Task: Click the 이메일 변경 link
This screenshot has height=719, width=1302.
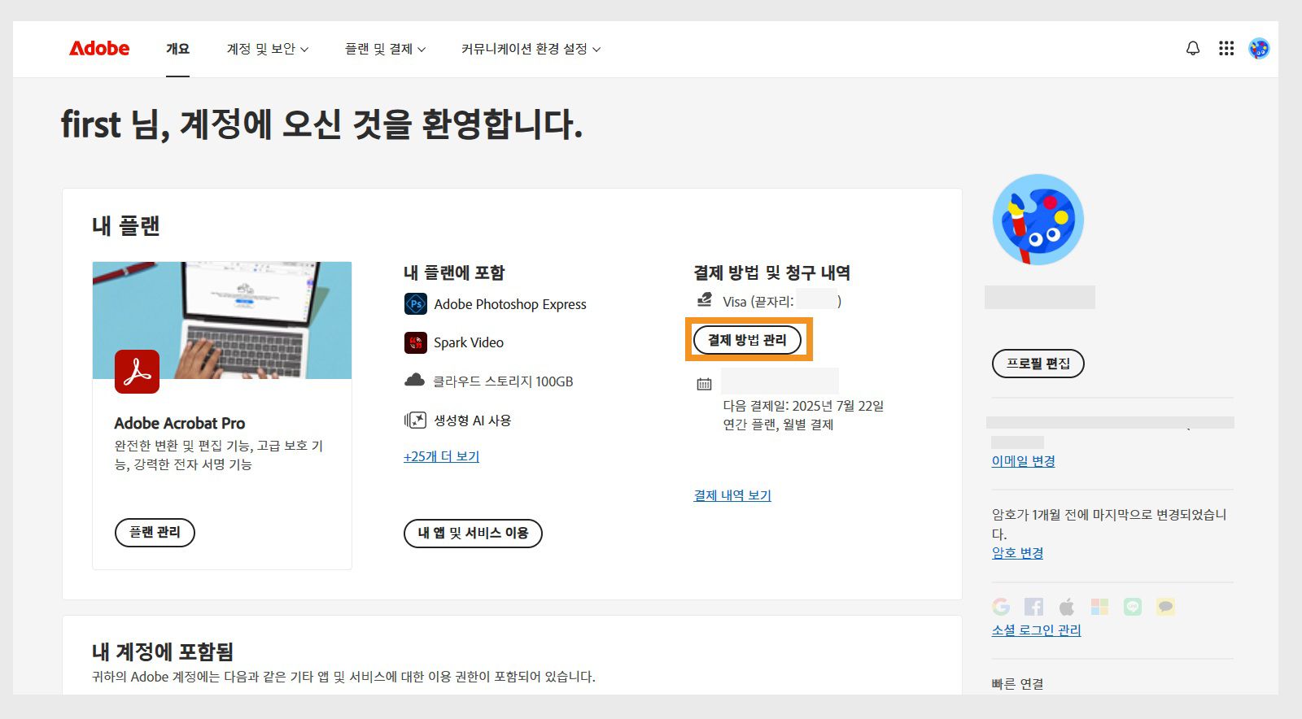Action: tap(1023, 461)
